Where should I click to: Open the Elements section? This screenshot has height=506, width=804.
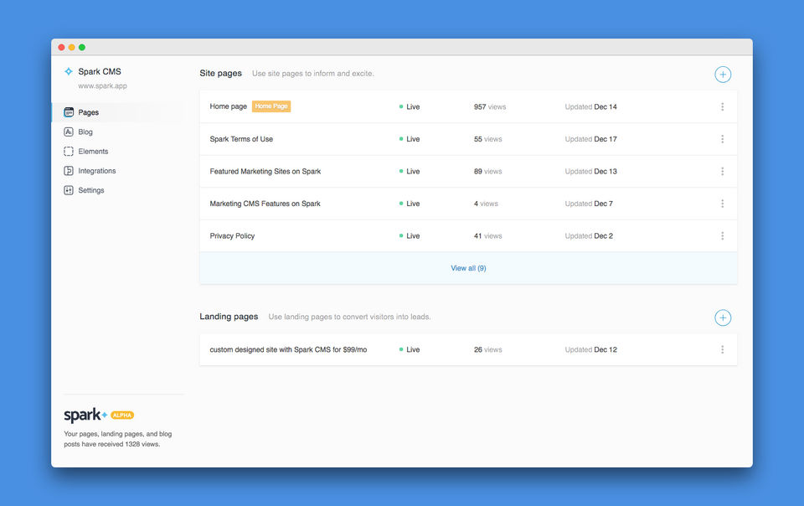(93, 152)
